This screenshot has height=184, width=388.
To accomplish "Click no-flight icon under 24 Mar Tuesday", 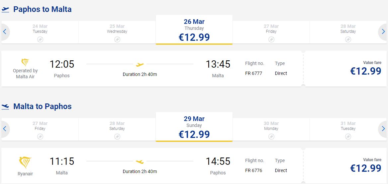I will (x=40, y=39).
